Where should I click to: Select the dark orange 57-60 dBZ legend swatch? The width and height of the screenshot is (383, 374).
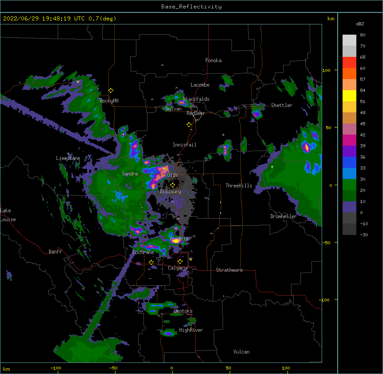[349, 73]
